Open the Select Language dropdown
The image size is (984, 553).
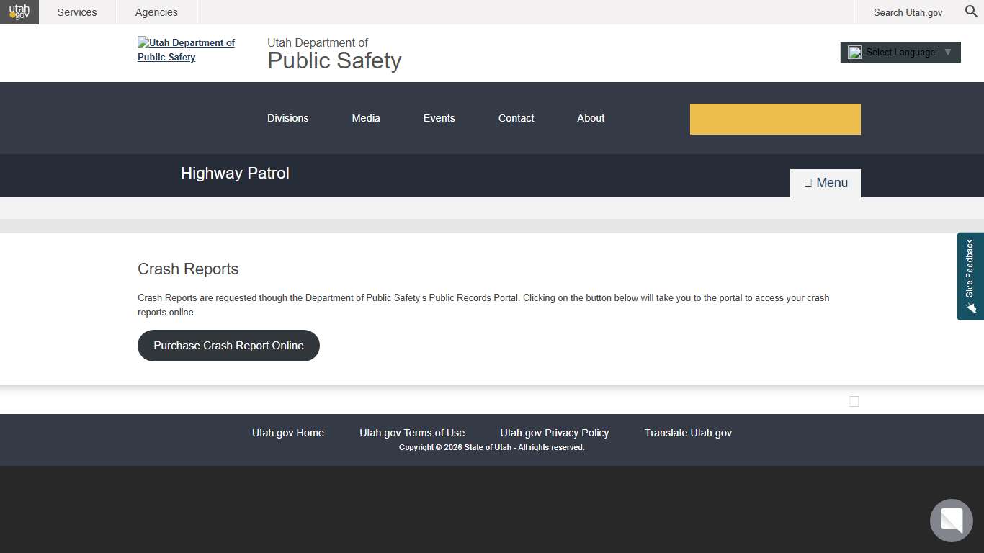point(899,52)
